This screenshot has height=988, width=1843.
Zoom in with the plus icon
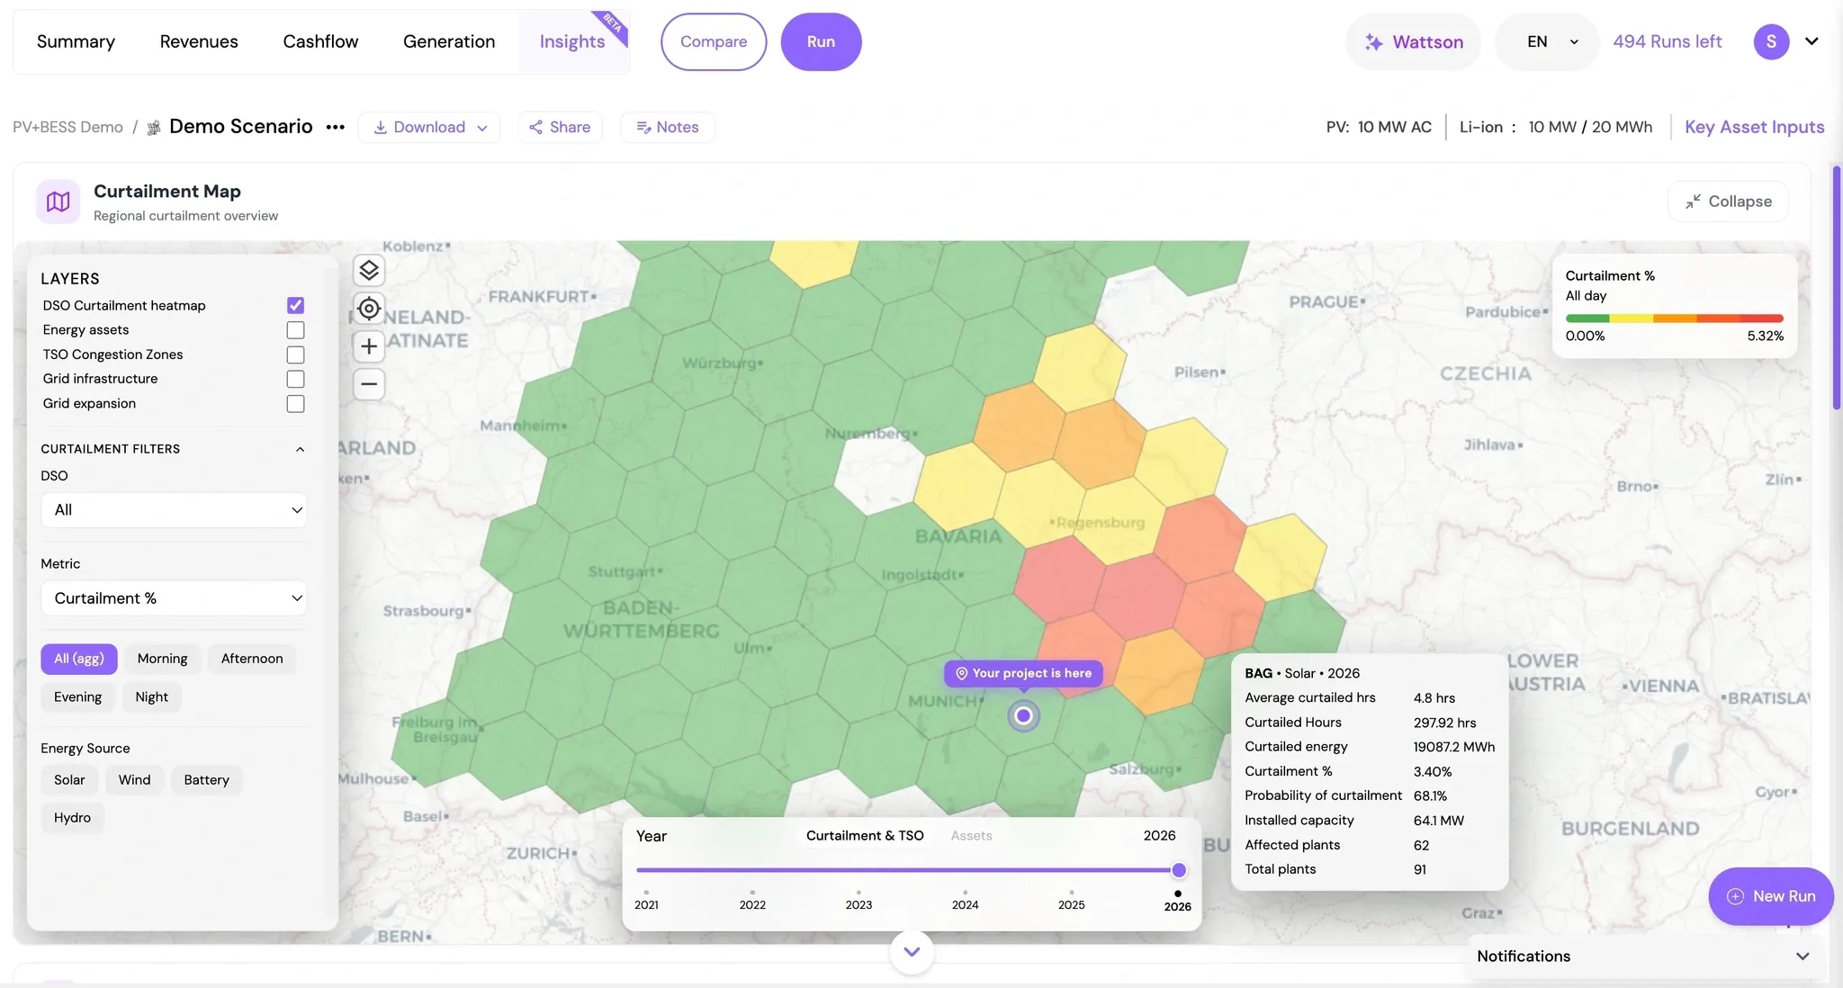tap(369, 346)
